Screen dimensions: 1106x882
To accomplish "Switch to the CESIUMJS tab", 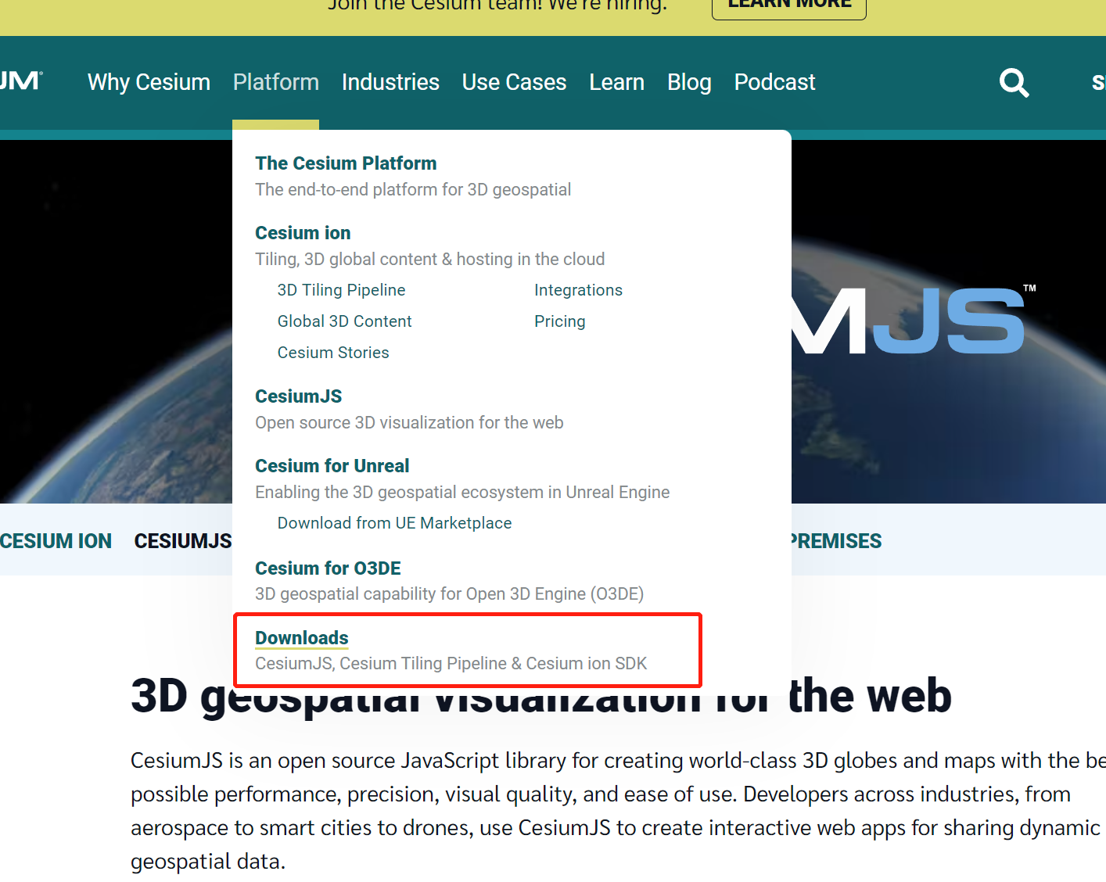I will [182, 541].
